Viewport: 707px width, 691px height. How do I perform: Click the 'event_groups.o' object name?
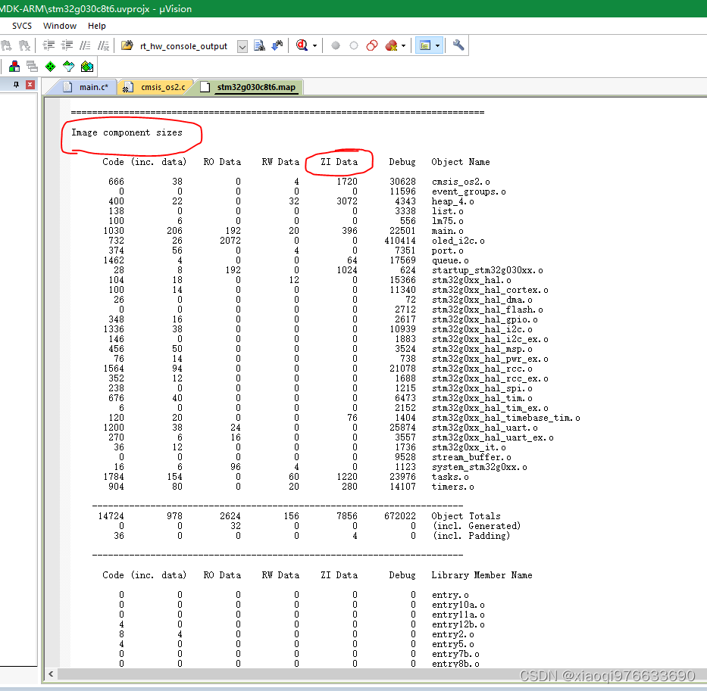(x=468, y=191)
